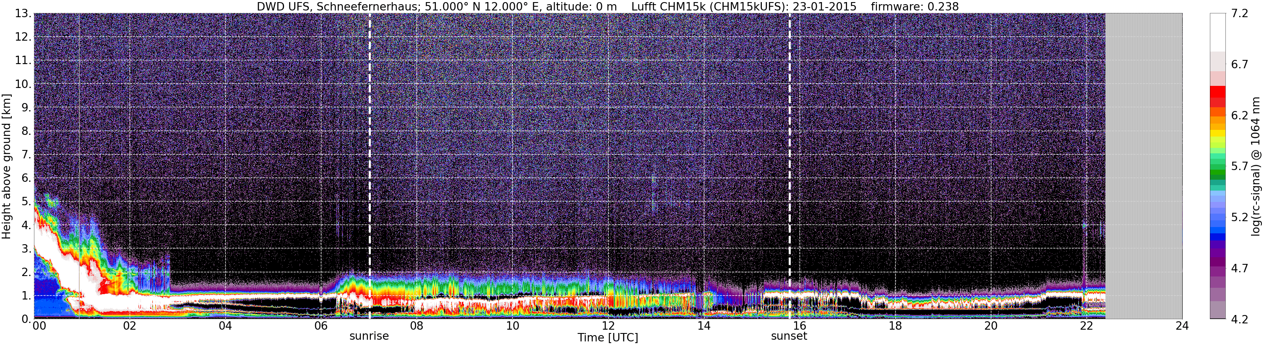1264x346 pixels.
Task: Click the height axis tick label 5.
Action: (26, 202)
